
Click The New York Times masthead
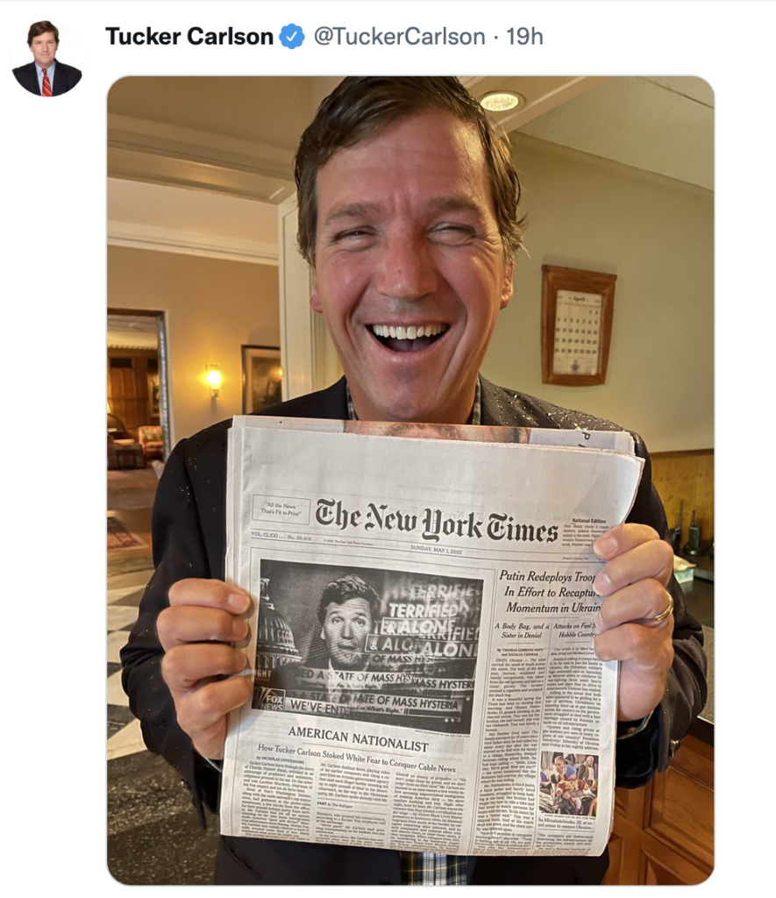(437, 522)
